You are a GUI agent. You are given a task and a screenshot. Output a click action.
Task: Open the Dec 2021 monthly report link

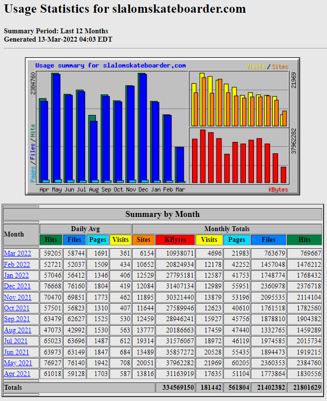click(x=17, y=286)
